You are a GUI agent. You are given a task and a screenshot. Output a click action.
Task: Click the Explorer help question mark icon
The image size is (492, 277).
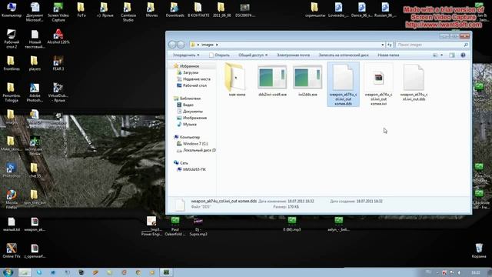[x=463, y=55]
